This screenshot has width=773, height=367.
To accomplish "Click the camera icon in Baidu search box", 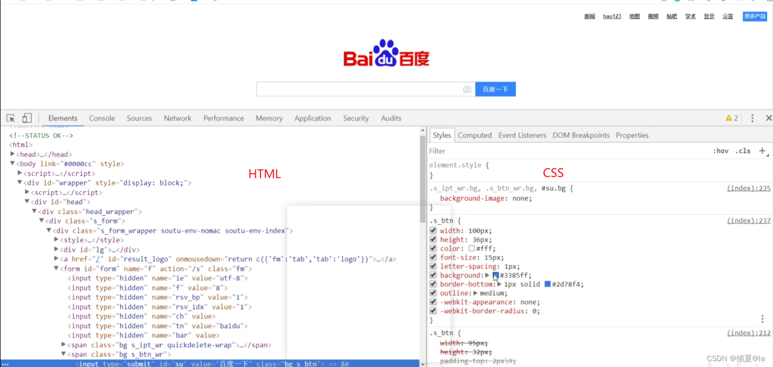I will (467, 89).
